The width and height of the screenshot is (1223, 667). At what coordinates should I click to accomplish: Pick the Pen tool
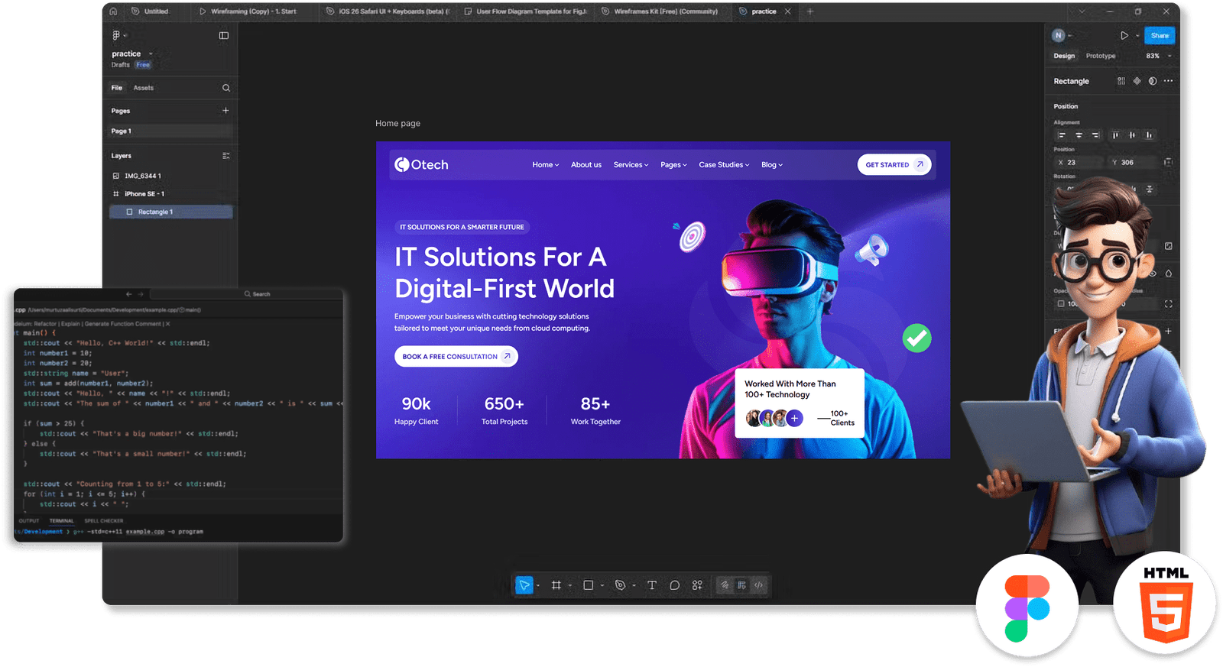point(620,585)
